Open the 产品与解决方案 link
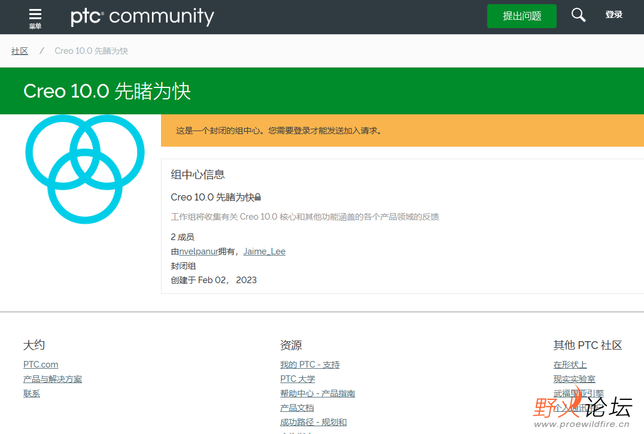Screen dimensions: 644x434 (x=53, y=379)
